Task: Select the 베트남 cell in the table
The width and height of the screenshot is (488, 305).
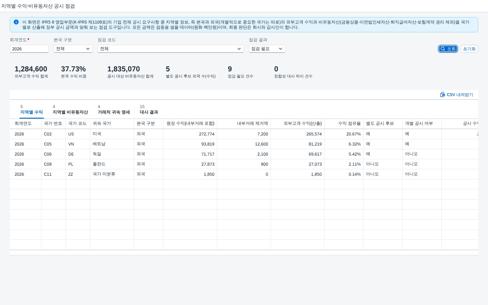Action: coord(112,144)
